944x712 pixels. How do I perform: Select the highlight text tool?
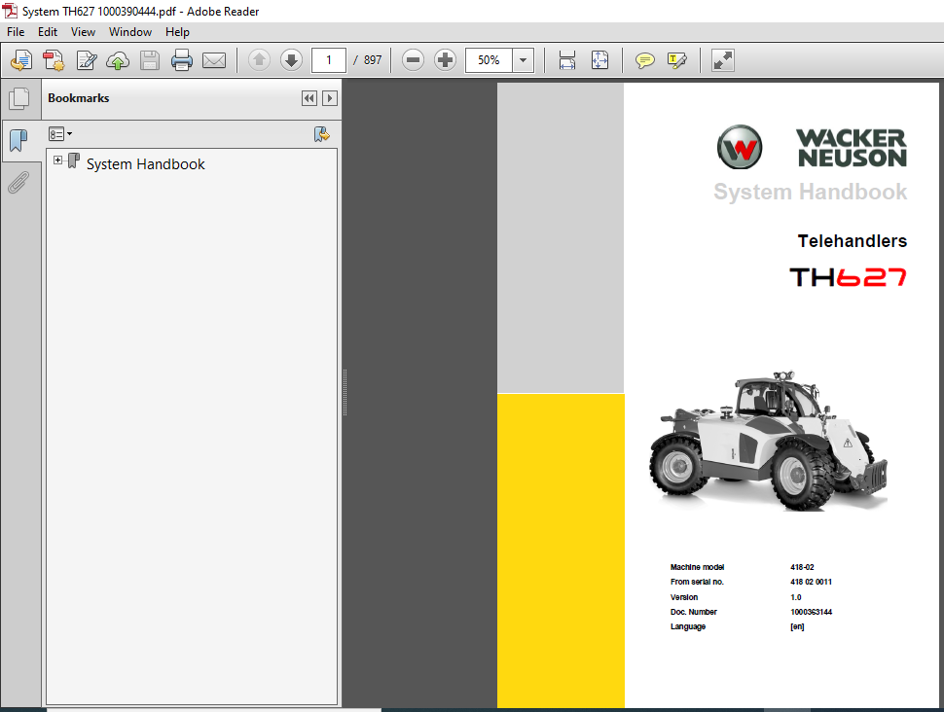676,60
